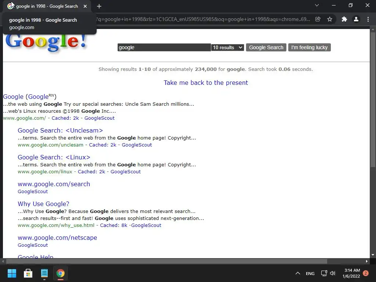This screenshot has height=282, width=376.
Task: Click GoogleScout for the unclesam result
Action: coord(137,145)
